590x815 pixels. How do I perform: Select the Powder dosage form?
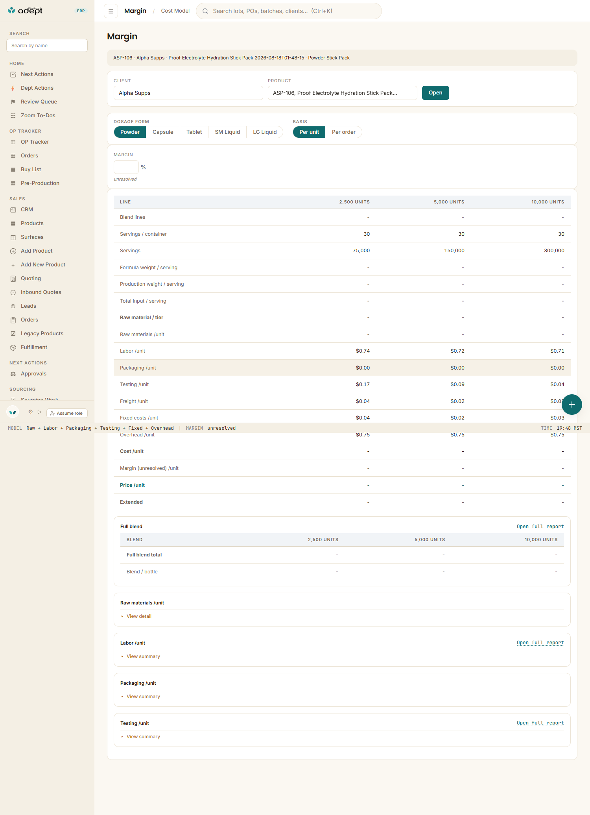[x=130, y=132]
